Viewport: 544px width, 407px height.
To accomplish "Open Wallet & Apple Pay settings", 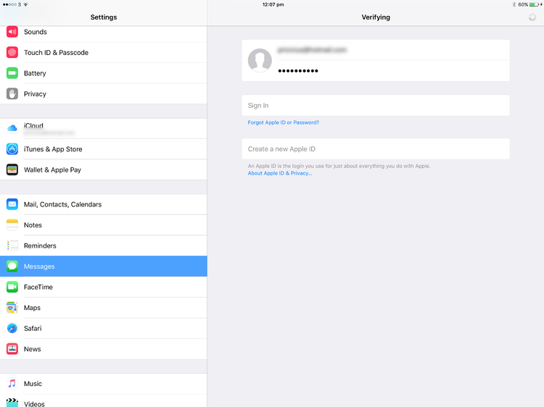I will pos(104,169).
